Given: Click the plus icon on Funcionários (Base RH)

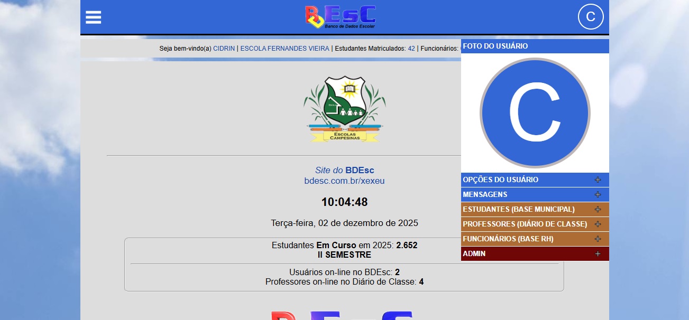Looking at the screenshot, I should (x=598, y=239).
